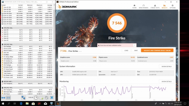The image size is (189, 106).
Task: Click the warning triangle icon on validation notice
Action: point(99,45)
